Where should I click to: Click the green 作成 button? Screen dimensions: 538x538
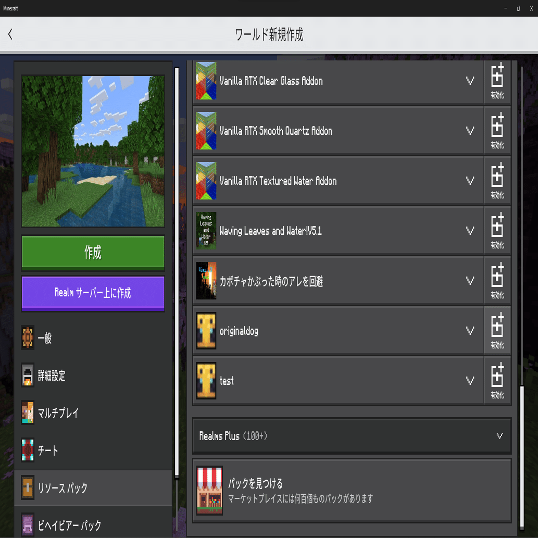(93, 253)
